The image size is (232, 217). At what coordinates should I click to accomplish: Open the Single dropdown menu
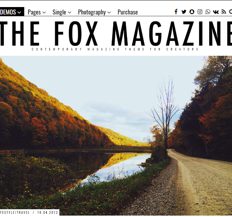[62, 12]
